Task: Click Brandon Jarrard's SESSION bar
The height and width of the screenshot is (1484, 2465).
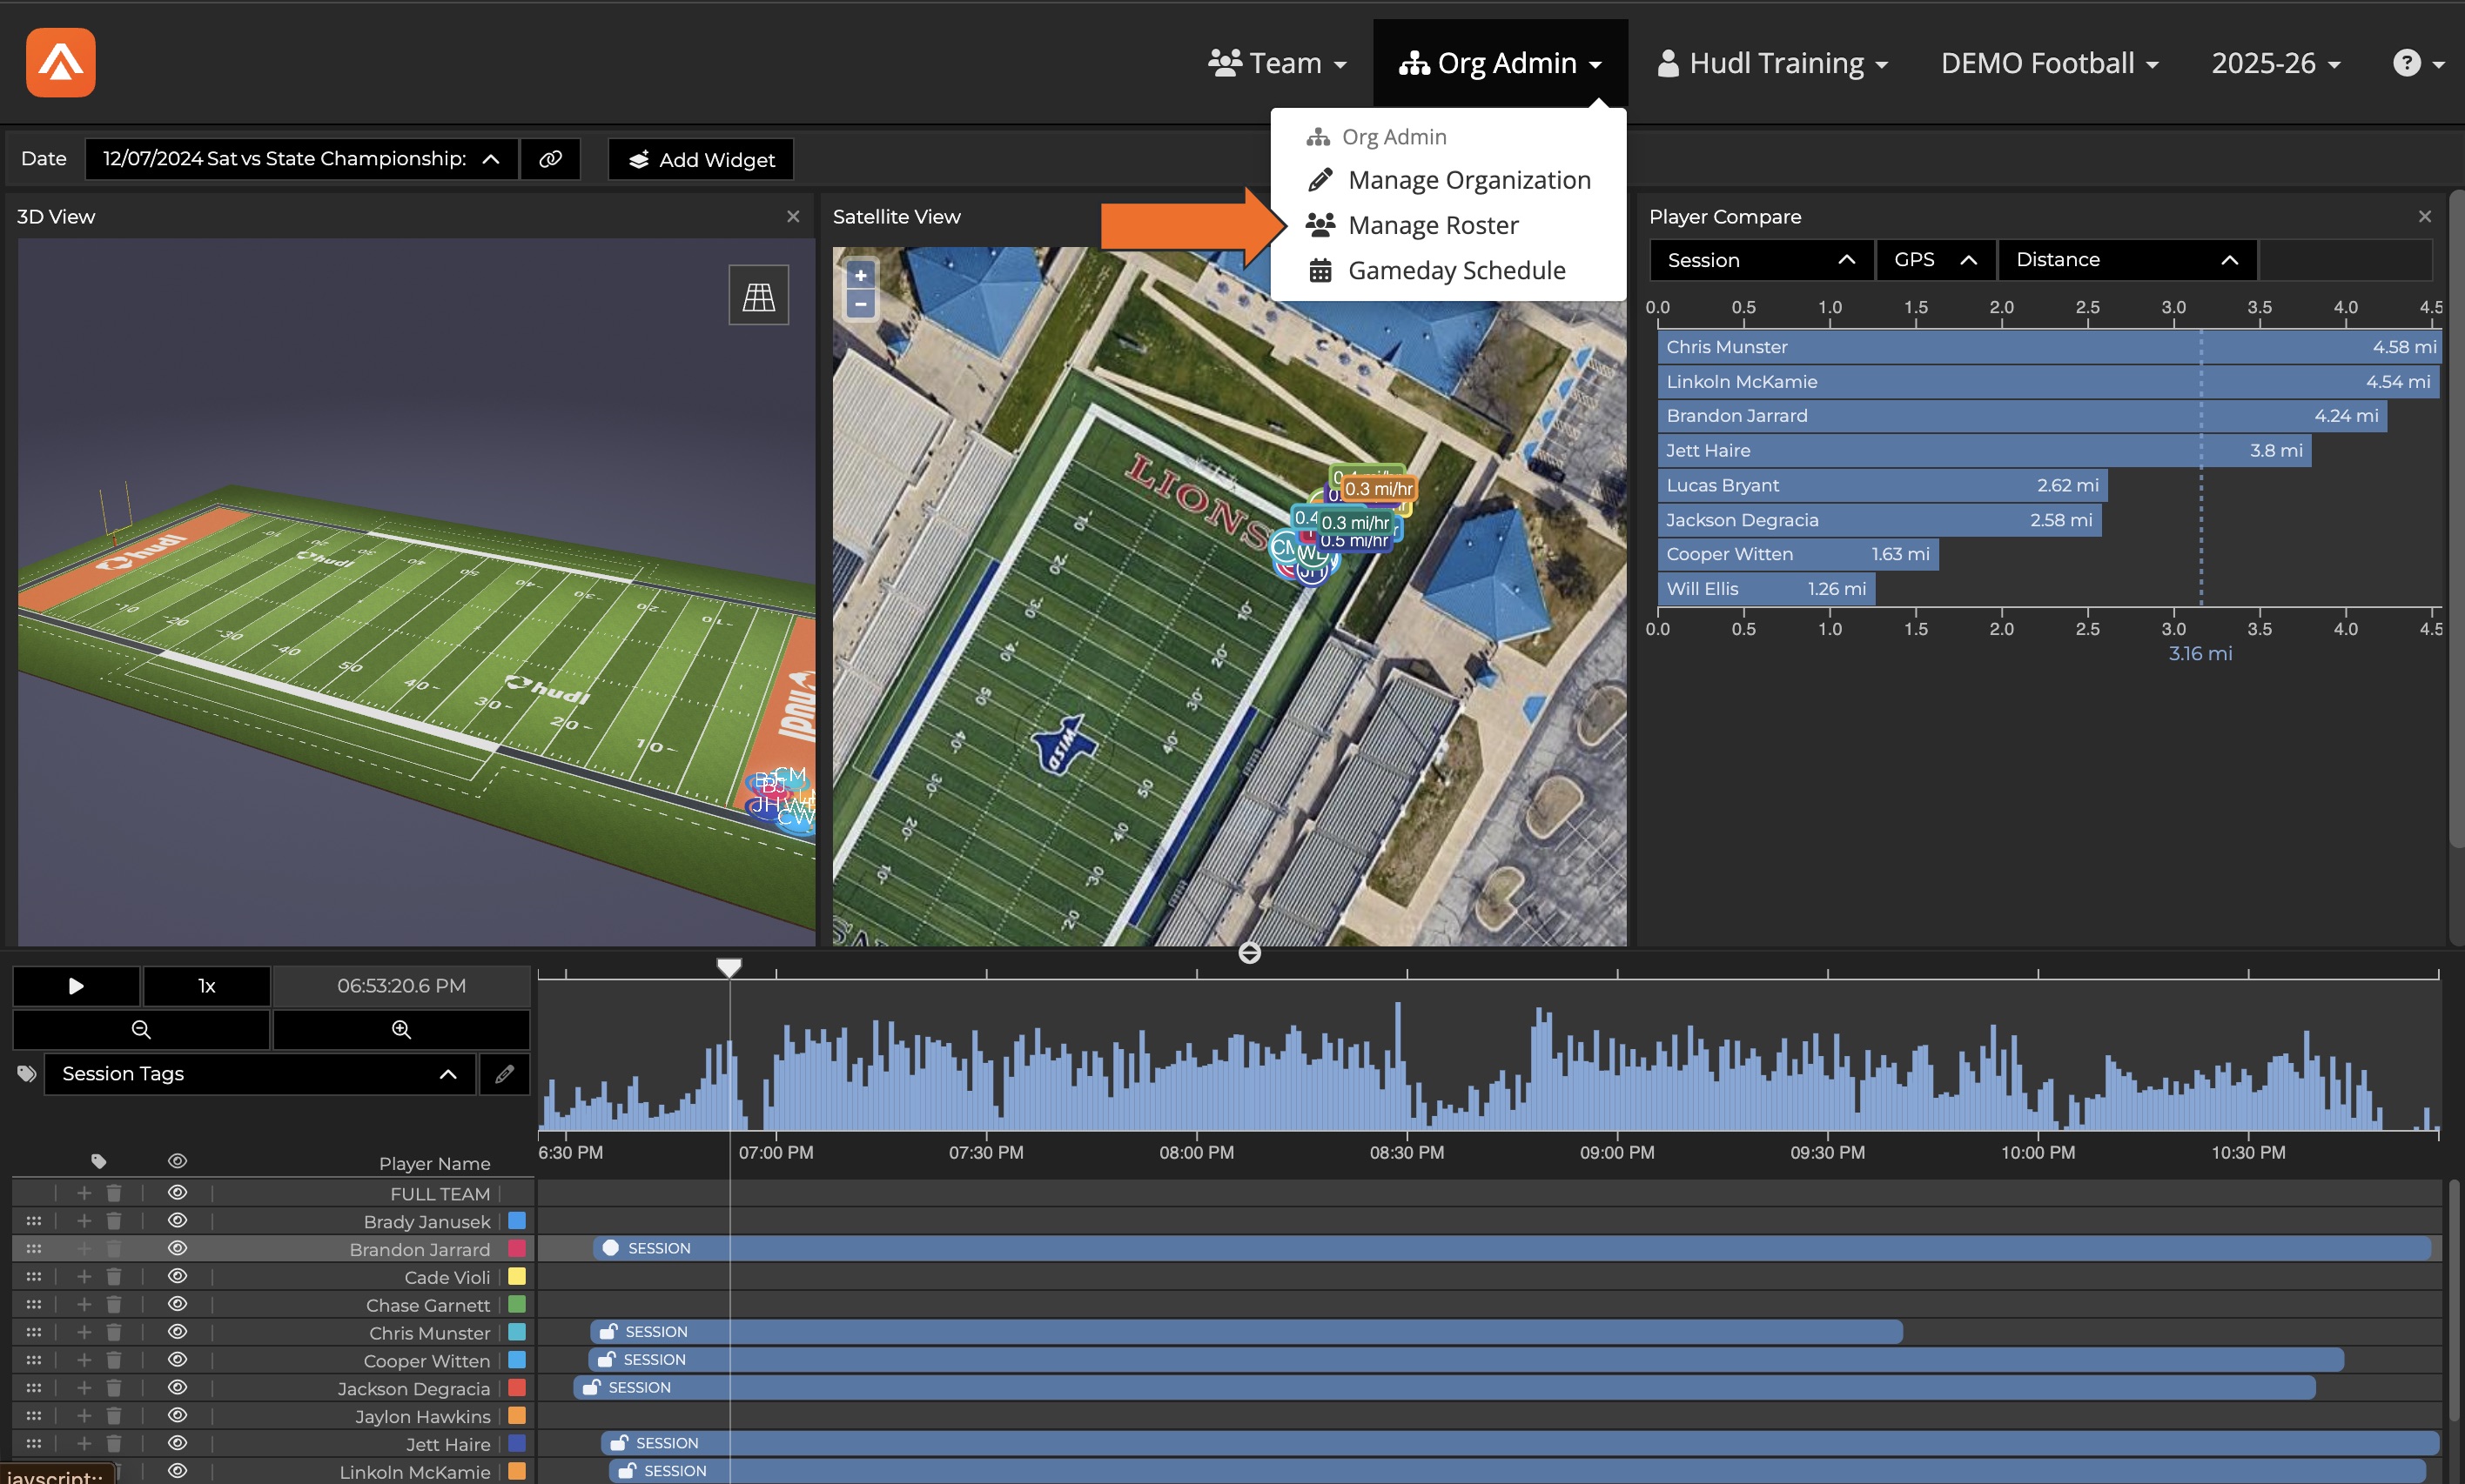Action: tap(1512, 1248)
